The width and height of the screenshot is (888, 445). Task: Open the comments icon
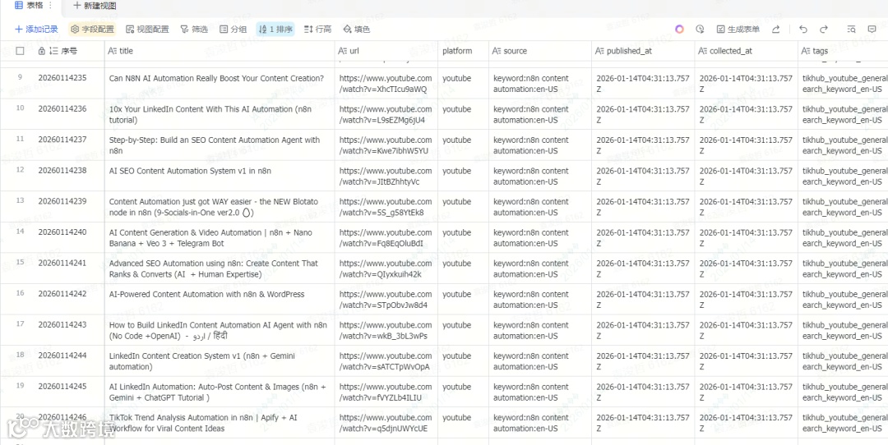[872, 30]
